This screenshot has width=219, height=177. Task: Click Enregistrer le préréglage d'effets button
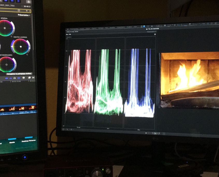click(x=19, y=74)
